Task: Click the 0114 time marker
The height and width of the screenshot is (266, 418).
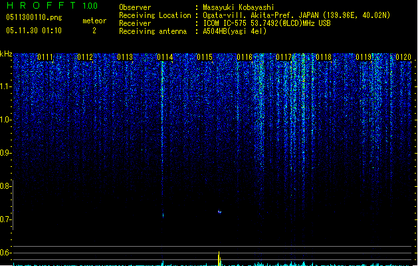Action: 165,57
